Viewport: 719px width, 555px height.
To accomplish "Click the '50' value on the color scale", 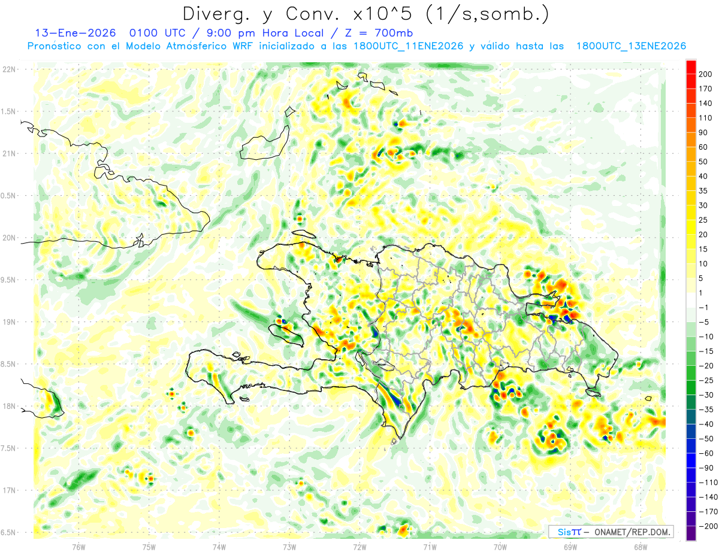I will point(703,162).
